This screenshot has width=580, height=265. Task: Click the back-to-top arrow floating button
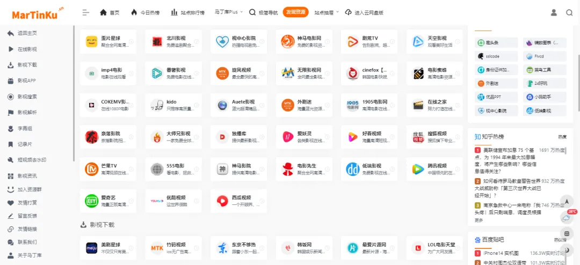tap(566, 201)
